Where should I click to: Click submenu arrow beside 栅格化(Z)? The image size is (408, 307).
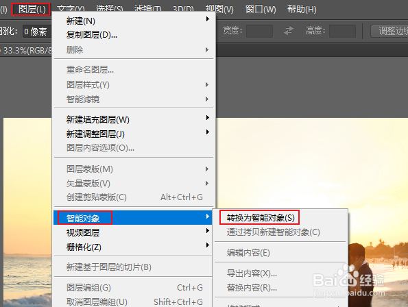(207, 245)
